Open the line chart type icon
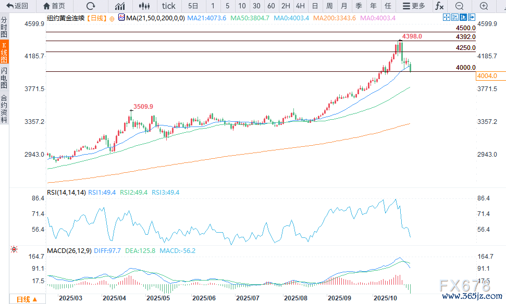Screen dimensions: 506x304 pos(120,6)
